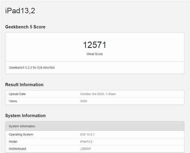Click the 3493 views value
This screenshot has width=190, height=153.
coord(84,101)
